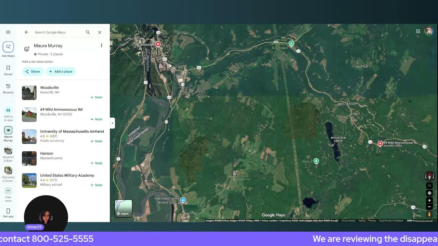The width and height of the screenshot is (438, 246).
Task: Click the Swiftwater label on the map
Action: [x=347, y=104]
